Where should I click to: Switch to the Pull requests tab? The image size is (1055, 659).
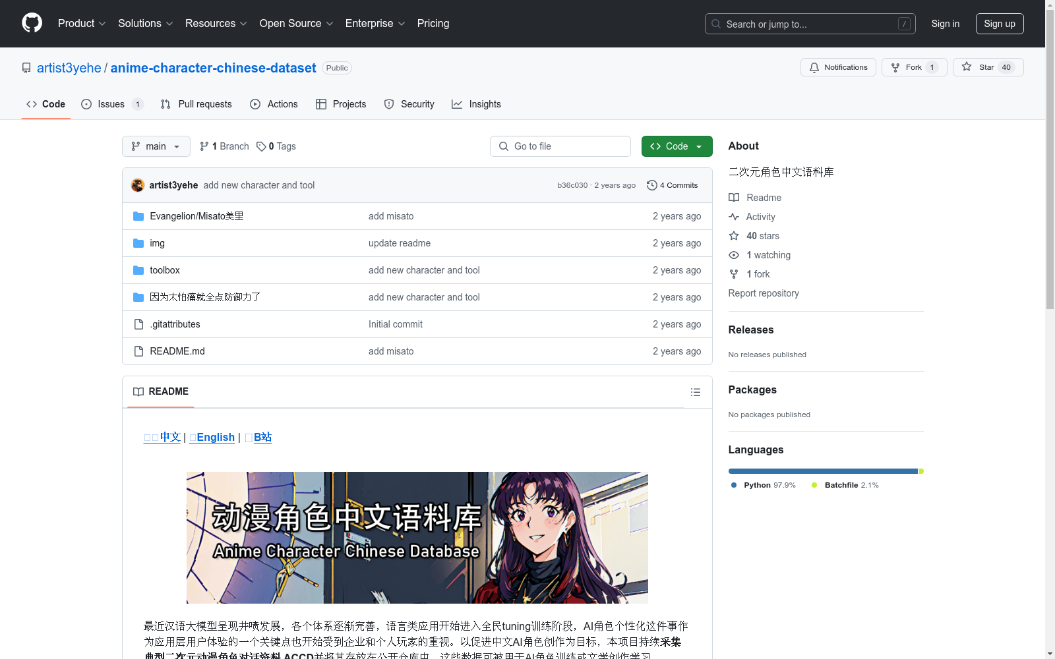[x=196, y=104]
